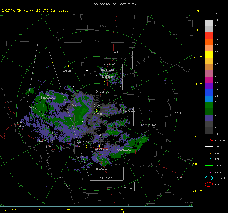Viewport: 228px width, 213px height.
Task: Click the Innisfail label
Action: pyautogui.click(x=102, y=92)
